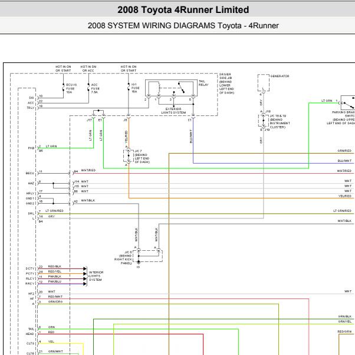Click the dashed generator component box
The width and height of the screenshot is (355, 355).
[264, 82]
